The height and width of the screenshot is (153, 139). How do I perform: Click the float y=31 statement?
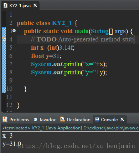[x=46, y=56]
